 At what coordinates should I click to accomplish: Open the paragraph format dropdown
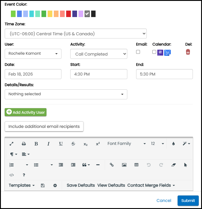pyautogui.click(x=14, y=154)
